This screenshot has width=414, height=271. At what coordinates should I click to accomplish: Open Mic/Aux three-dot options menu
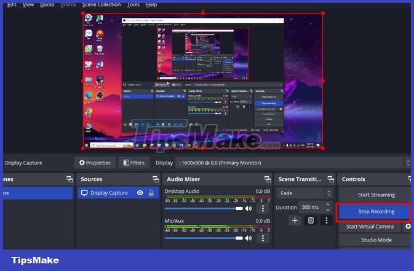[263, 238]
